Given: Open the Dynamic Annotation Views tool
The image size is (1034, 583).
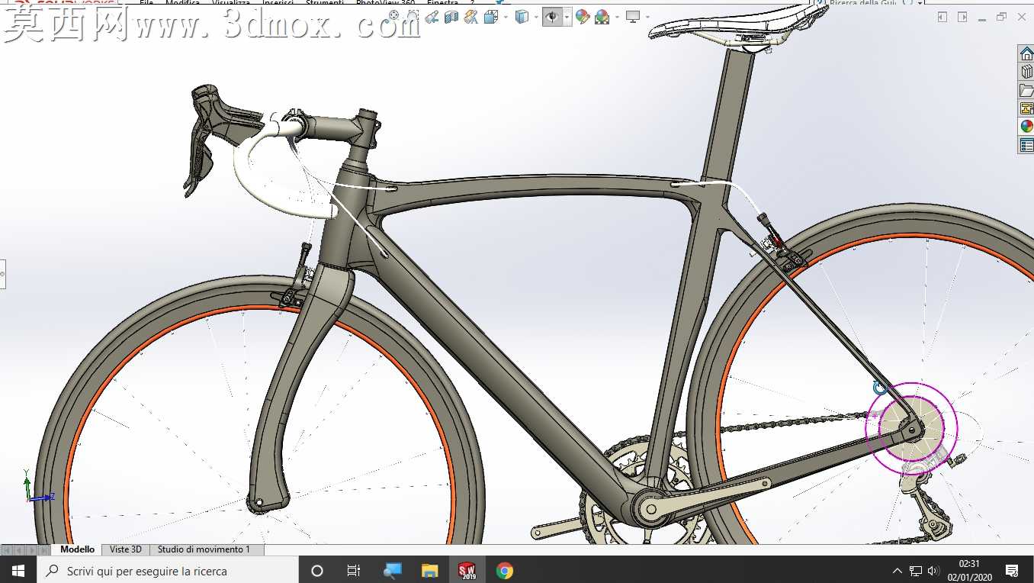Looking at the screenshot, I should (x=471, y=17).
